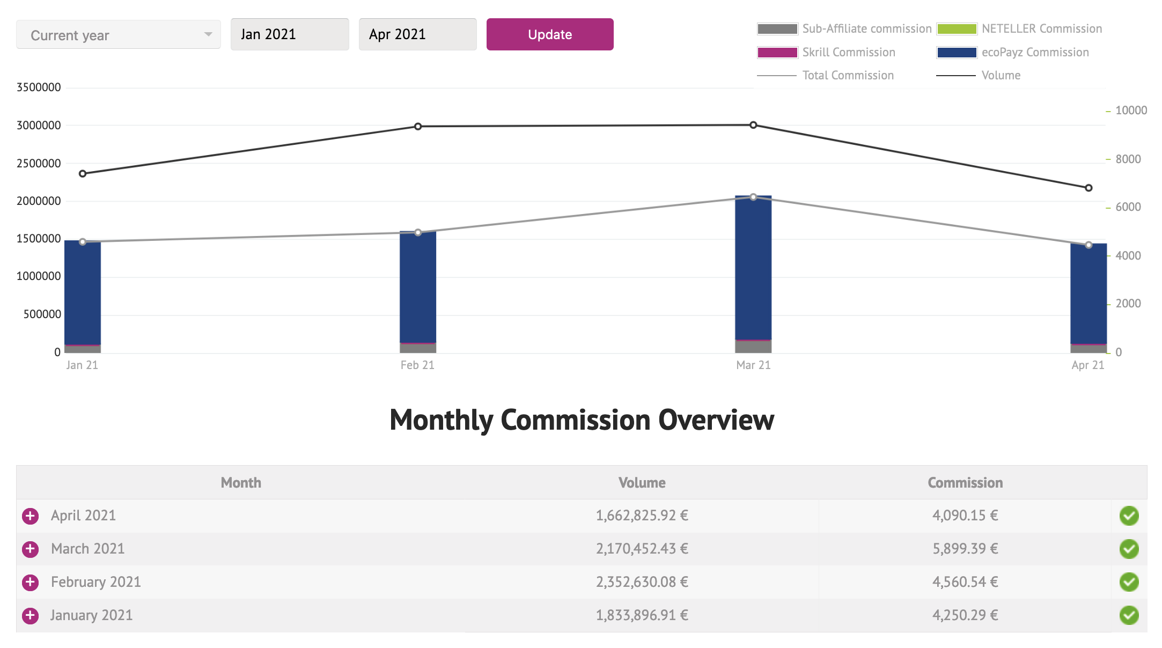Click the Mar 21 volume data point
This screenshot has height=648, width=1162.
click(x=753, y=125)
